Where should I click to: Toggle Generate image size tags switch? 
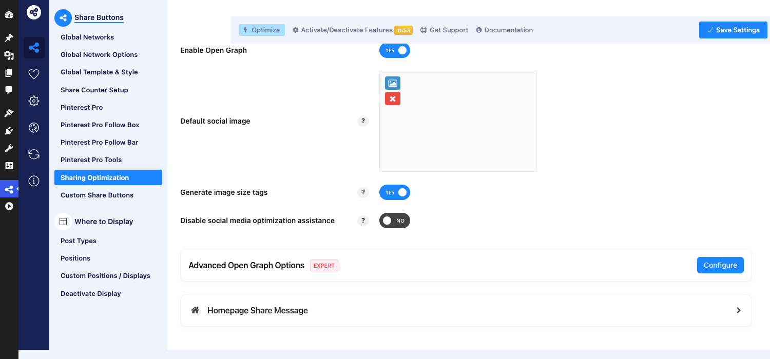[x=395, y=192]
